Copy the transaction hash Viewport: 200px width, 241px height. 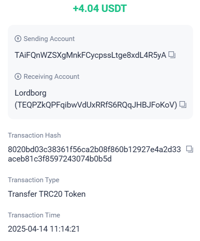pyautogui.click(x=190, y=149)
